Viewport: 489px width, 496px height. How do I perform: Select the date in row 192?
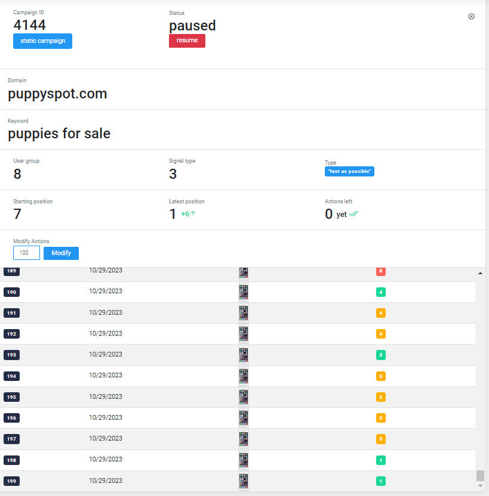[x=106, y=333]
